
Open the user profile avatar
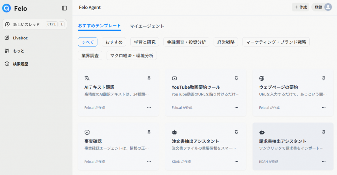tap(328, 7)
